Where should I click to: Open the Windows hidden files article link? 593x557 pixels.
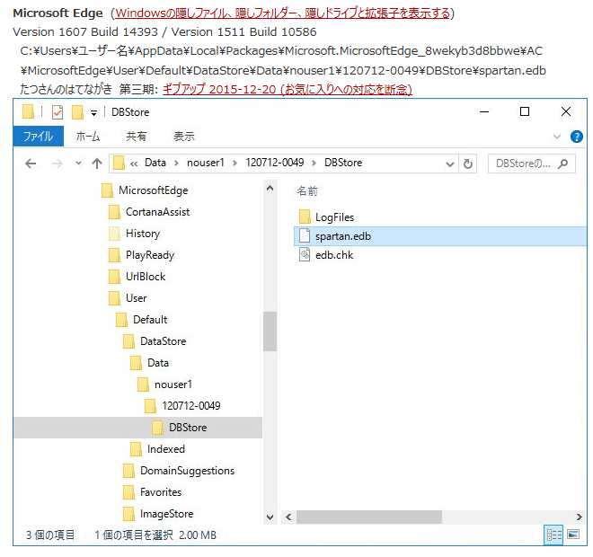(x=283, y=13)
